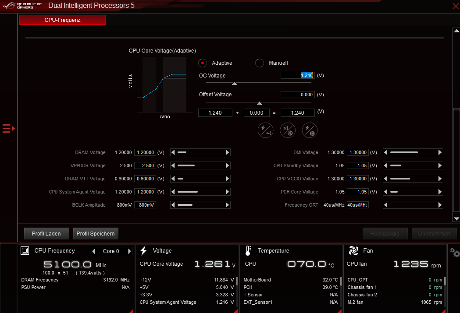Increase PCH Core Voltage right arrow

pos(440,192)
